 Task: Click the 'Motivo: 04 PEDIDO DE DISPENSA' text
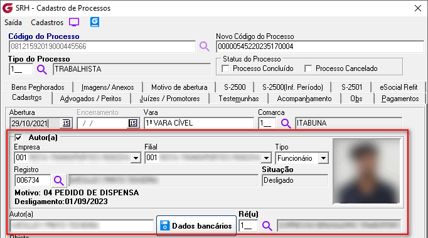[x=77, y=193]
